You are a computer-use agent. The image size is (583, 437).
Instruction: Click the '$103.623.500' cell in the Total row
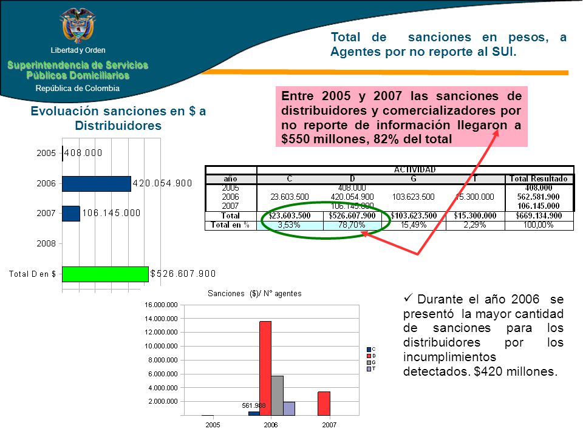tap(414, 216)
